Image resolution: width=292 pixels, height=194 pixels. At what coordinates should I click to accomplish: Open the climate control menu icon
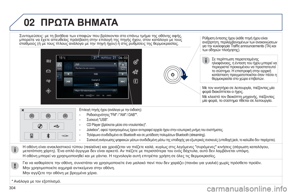click(x=48, y=61)
